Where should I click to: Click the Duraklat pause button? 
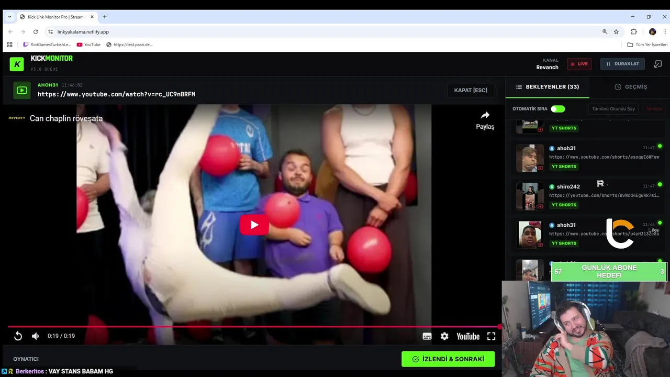[x=622, y=64]
